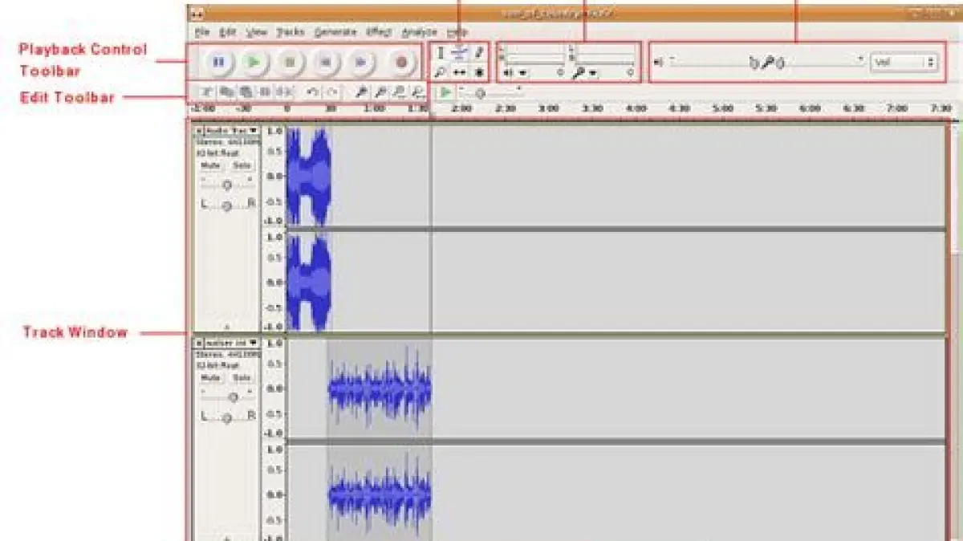Open the first track's name dropdown menu
Image resolution: width=963 pixels, height=541 pixels.
254,130
